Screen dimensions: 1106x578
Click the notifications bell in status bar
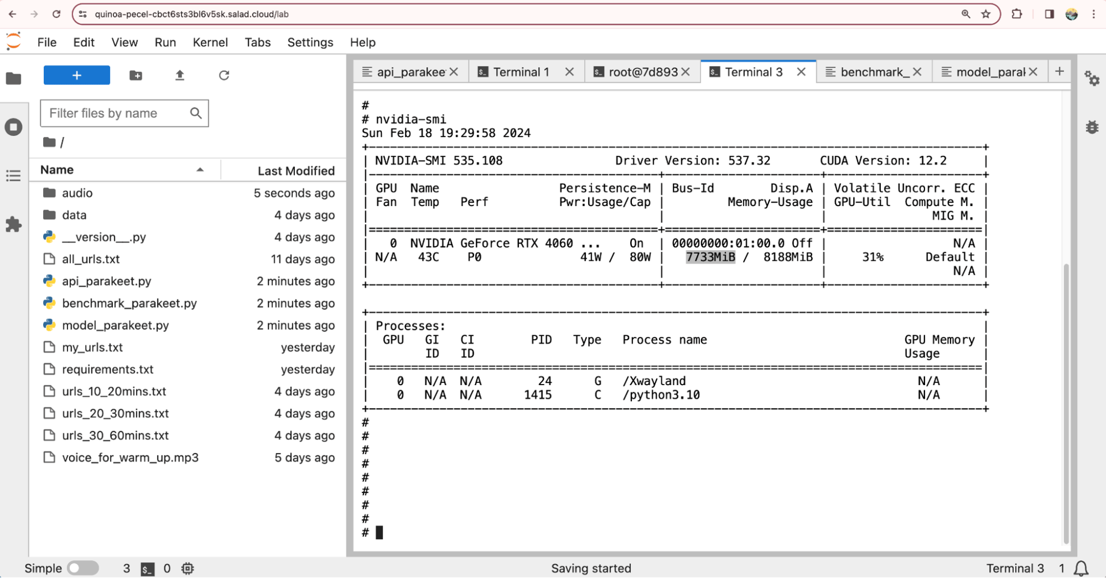click(1081, 569)
